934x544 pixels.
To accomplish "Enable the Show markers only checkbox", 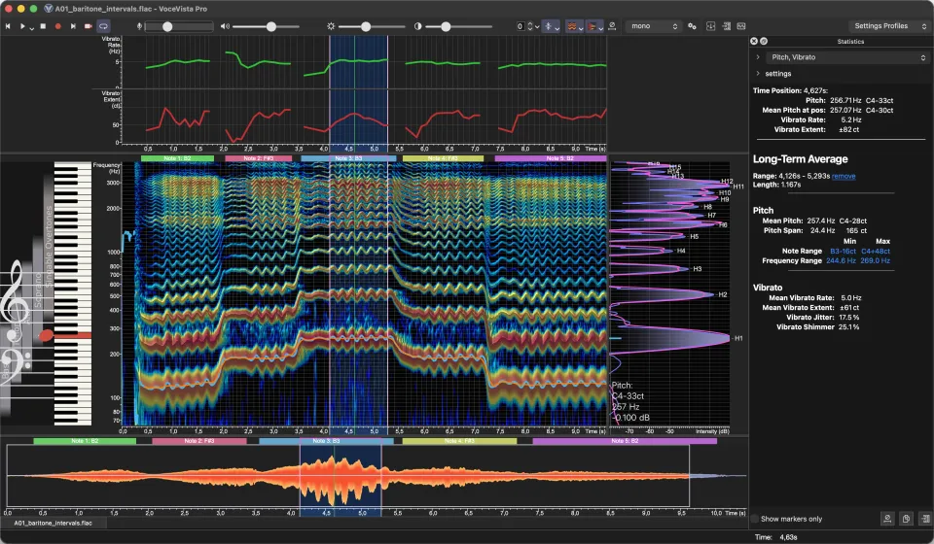I will coord(755,519).
